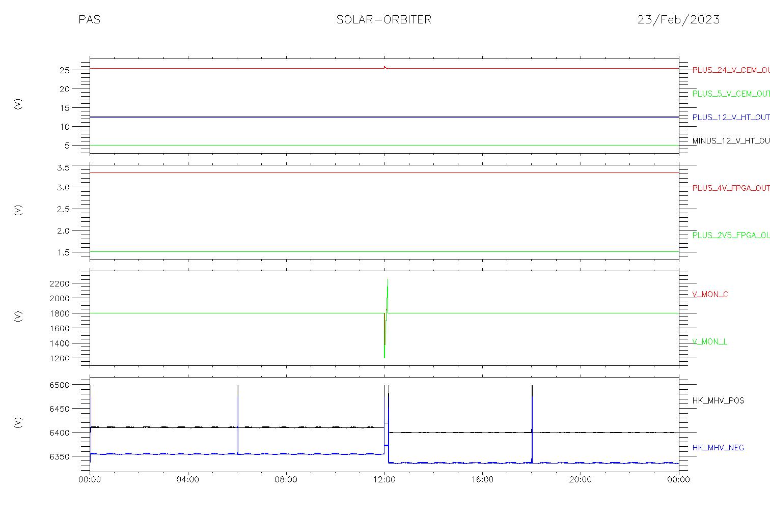This screenshot has height=519, width=770.
Task: Select the HK_MHV_NEG legend label
Action: click(x=718, y=448)
